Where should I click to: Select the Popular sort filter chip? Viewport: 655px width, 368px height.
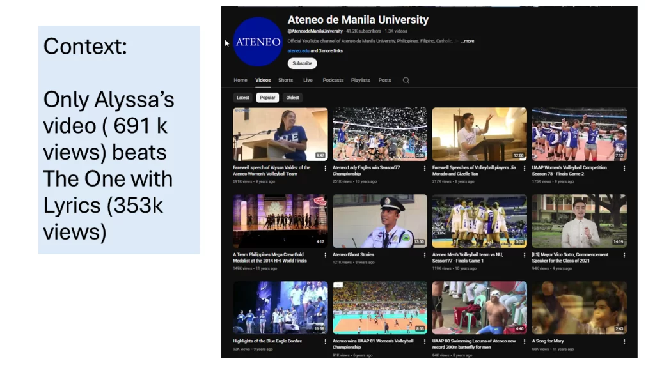[x=267, y=98]
